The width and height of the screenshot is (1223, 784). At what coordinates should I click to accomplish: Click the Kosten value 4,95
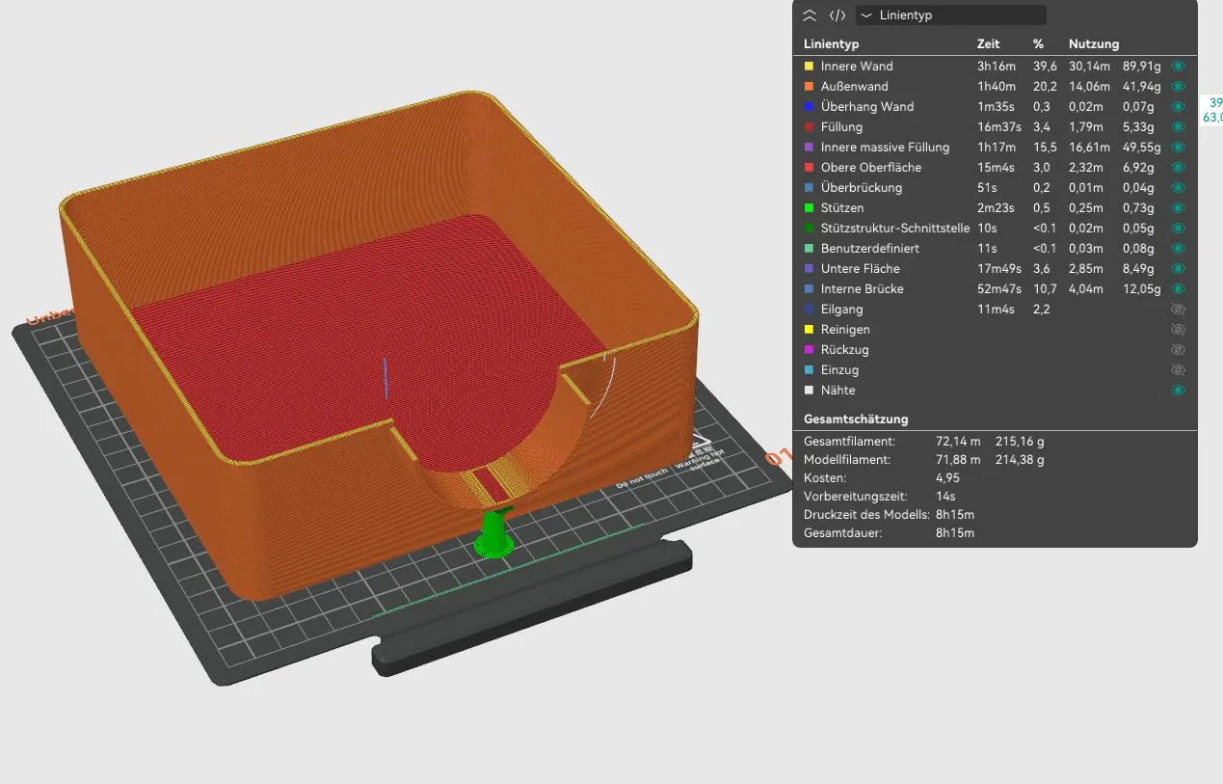(x=947, y=478)
